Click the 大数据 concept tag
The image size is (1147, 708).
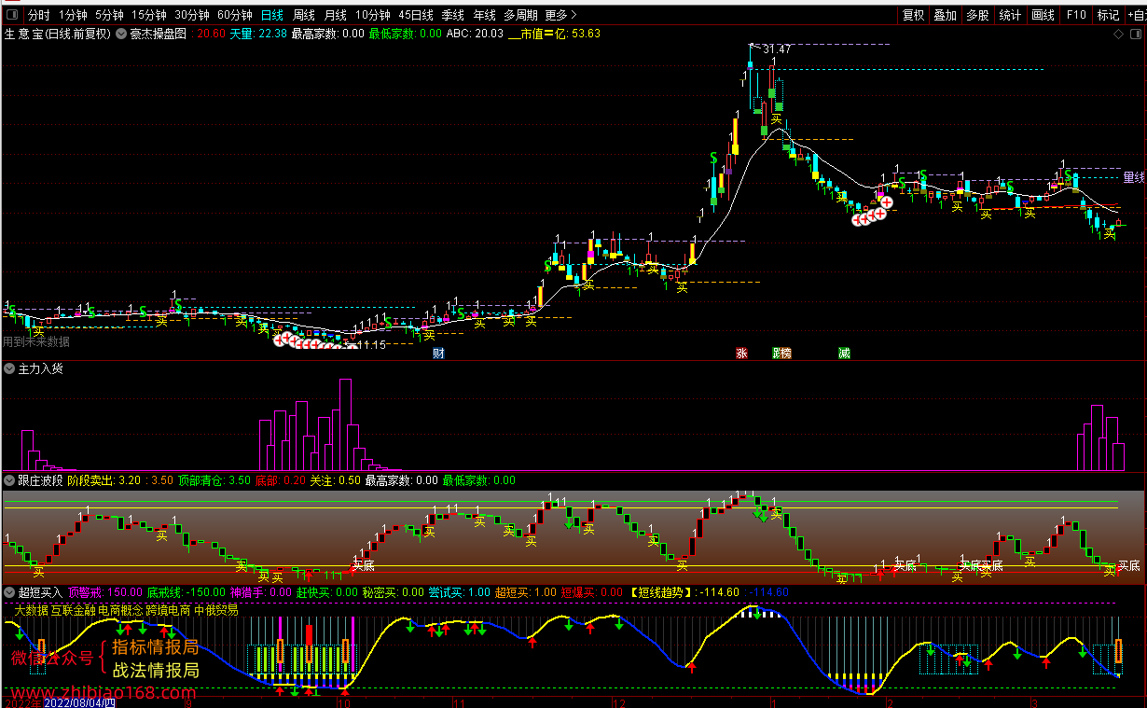[x=31, y=610]
